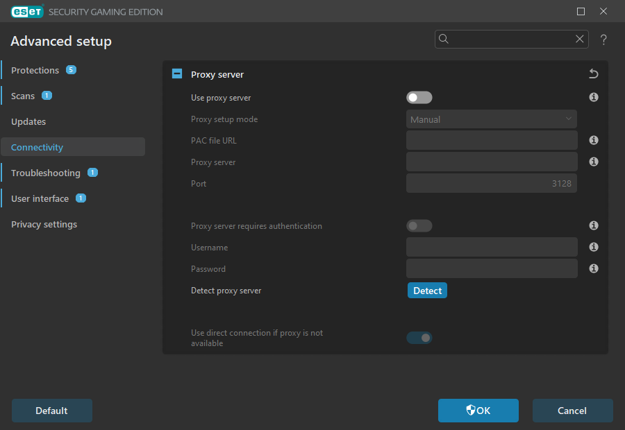Confirm settings with the OK button

click(x=478, y=411)
